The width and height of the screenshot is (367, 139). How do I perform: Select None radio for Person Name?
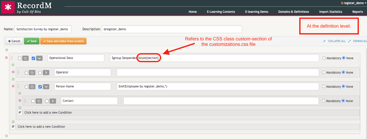click(x=343, y=86)
